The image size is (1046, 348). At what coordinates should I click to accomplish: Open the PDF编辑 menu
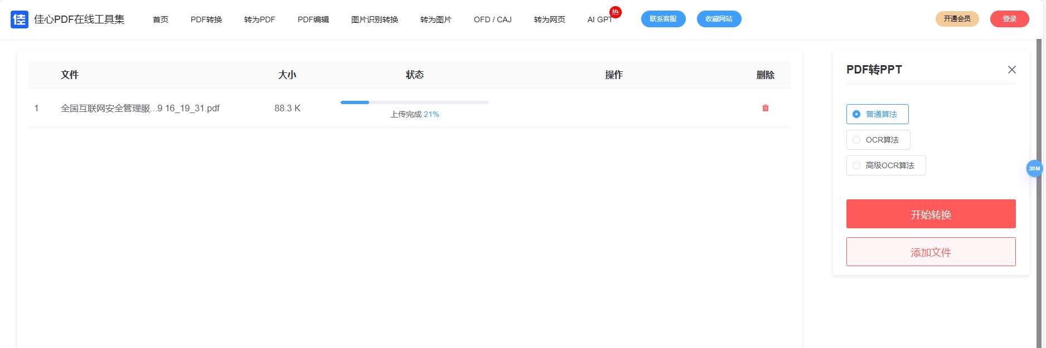coord(313,19)
